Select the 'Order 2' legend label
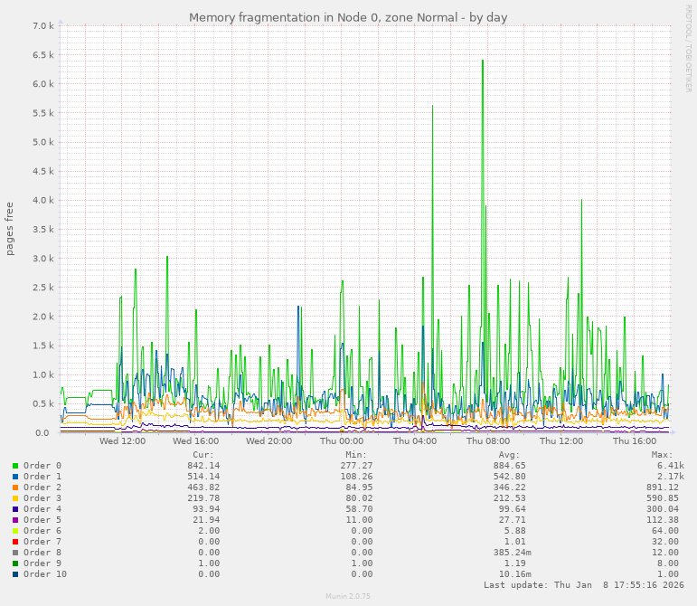Screen dimensions: 697x606 [x=42, y=488]
